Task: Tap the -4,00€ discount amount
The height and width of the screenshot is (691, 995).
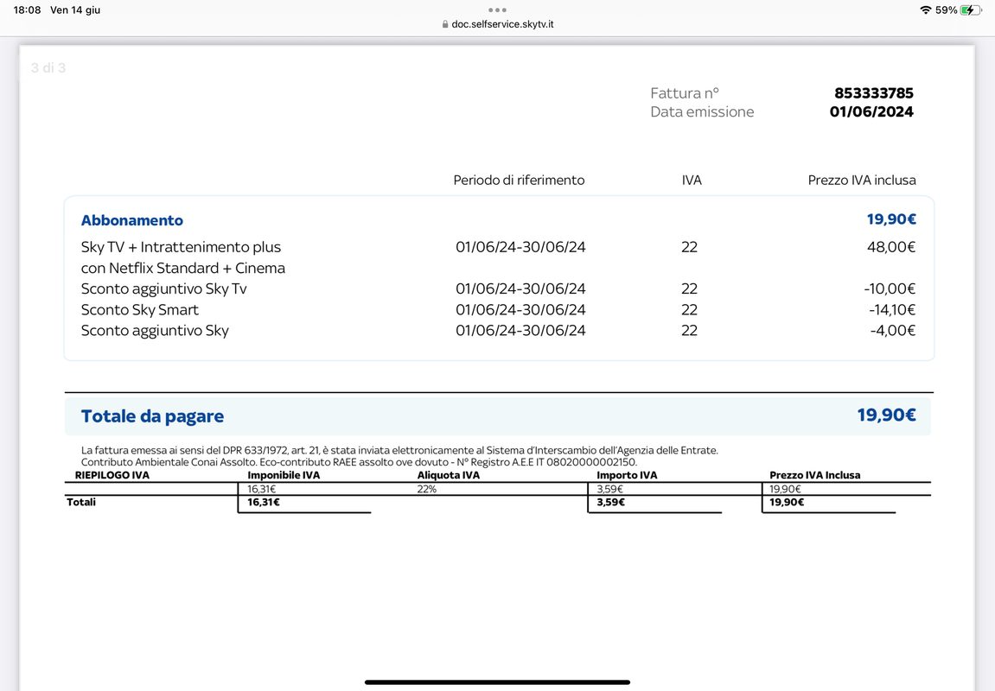Action: [x=894, y=330]
